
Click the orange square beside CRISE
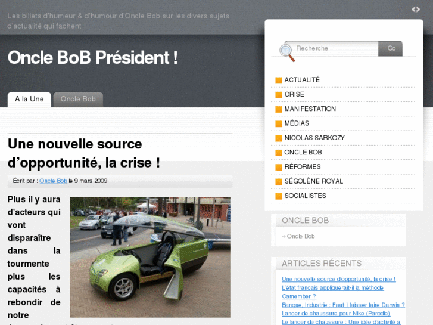coord(278,95)
